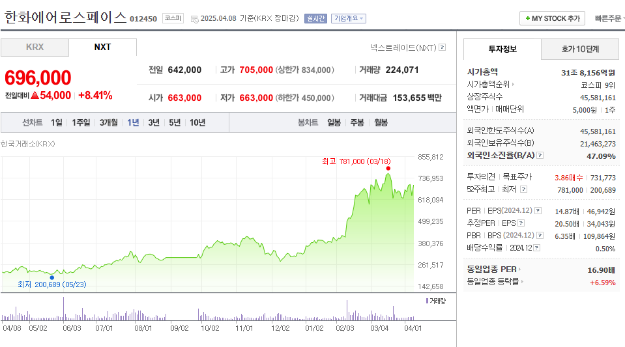
Task: Open help icon beside 추정PER EPS
Action: [521, 223]
